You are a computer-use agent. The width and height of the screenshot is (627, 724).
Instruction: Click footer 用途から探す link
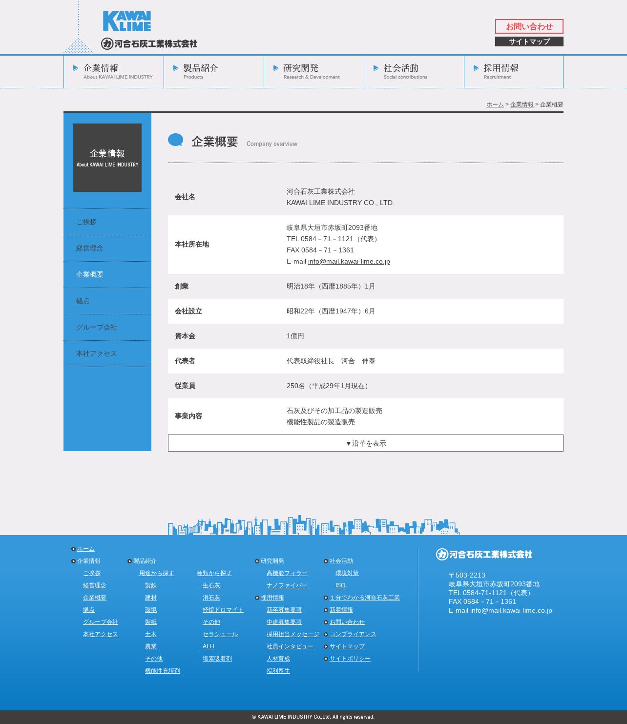[157, 573]
